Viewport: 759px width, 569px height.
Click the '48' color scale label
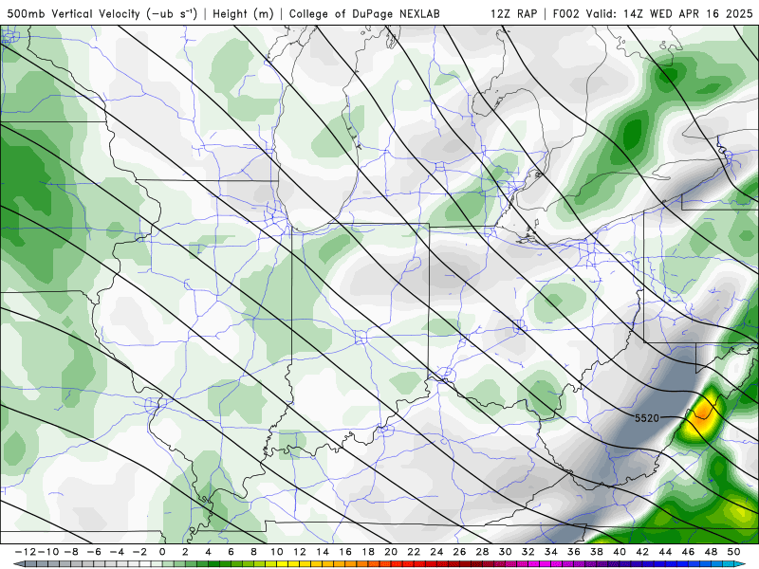[711, 552]
